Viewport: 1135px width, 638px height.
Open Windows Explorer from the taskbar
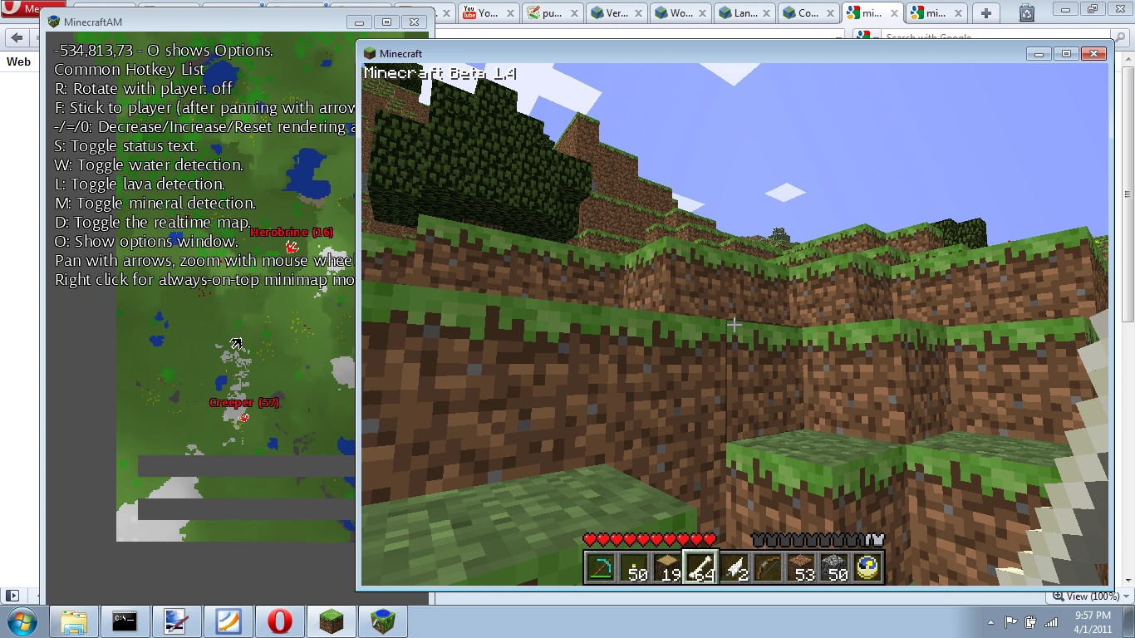[74, 621]
